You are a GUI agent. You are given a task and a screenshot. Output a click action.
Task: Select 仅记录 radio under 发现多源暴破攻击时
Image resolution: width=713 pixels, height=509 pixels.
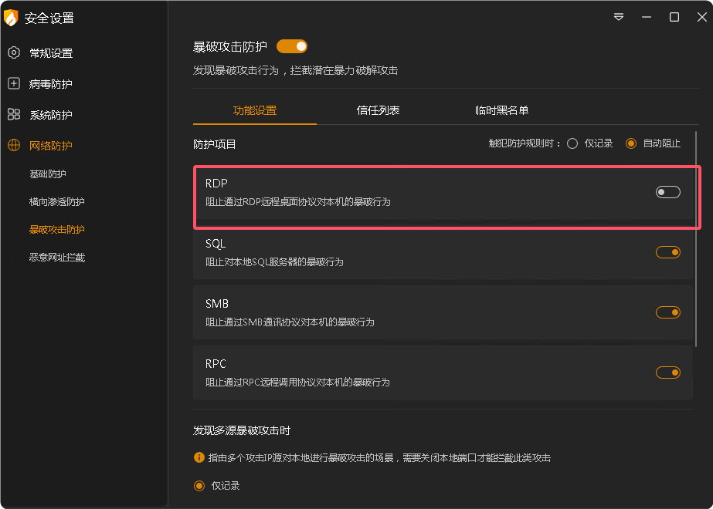point(199,486)
